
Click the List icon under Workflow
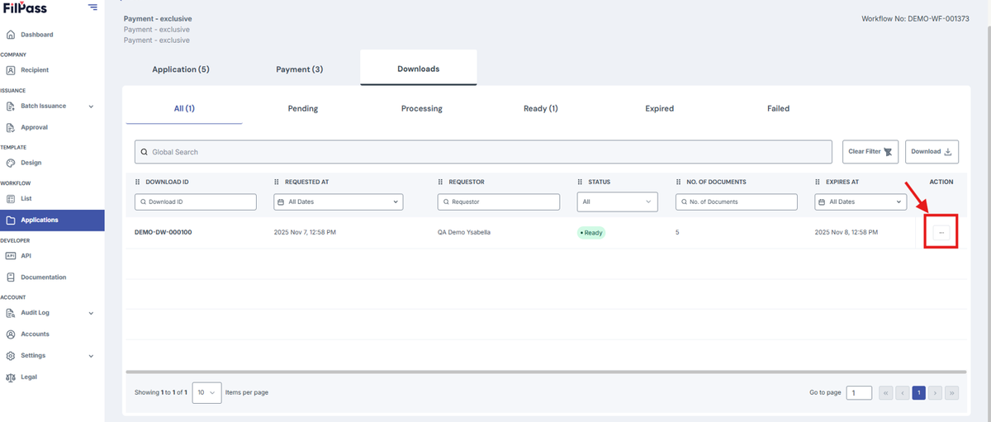point(11,198)
